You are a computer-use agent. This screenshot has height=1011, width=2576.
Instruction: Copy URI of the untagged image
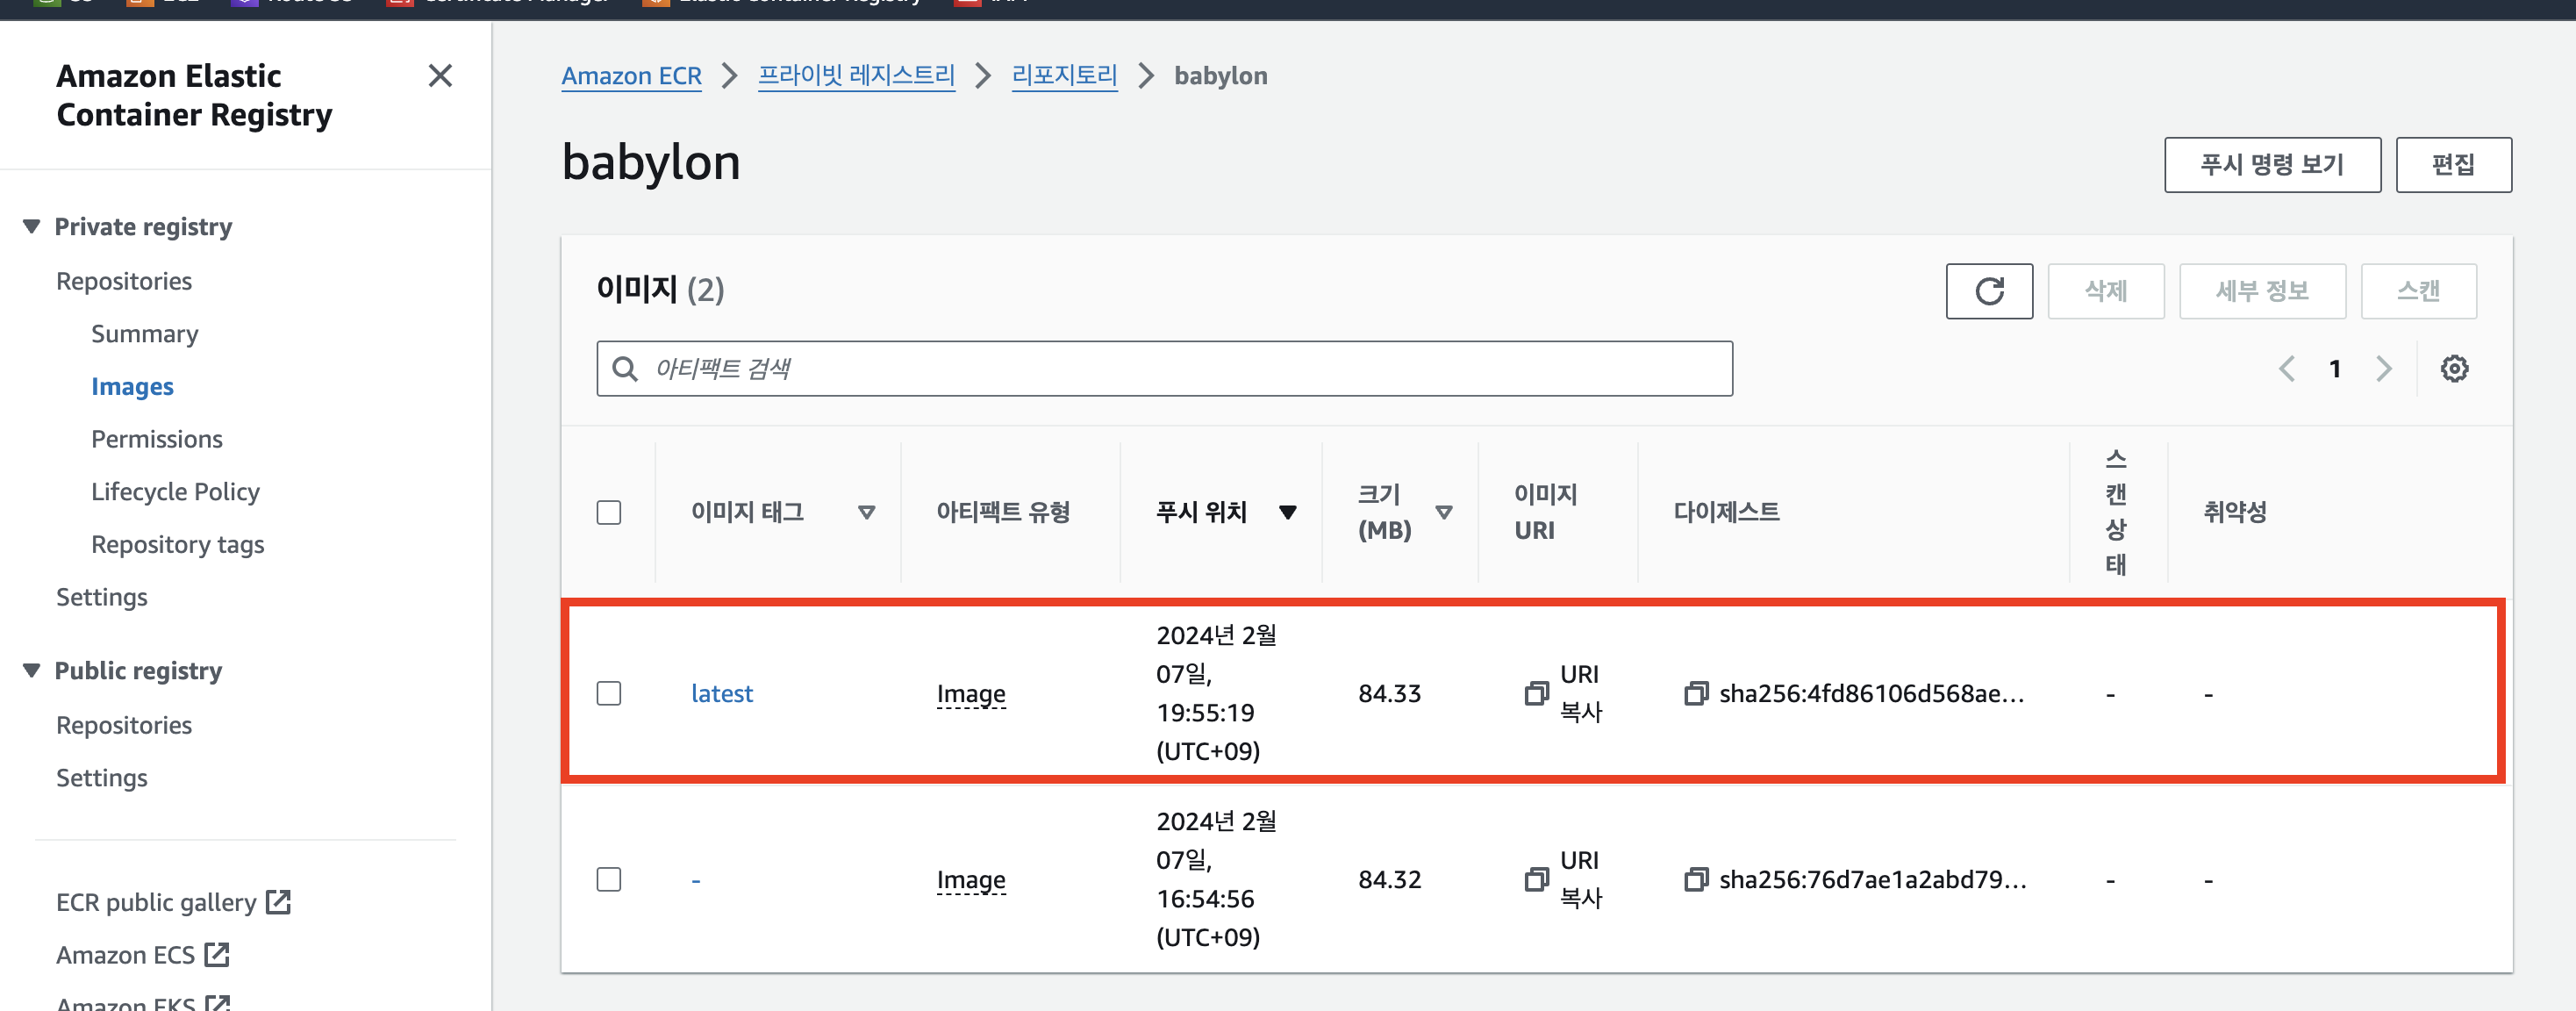pos(1537,879)
